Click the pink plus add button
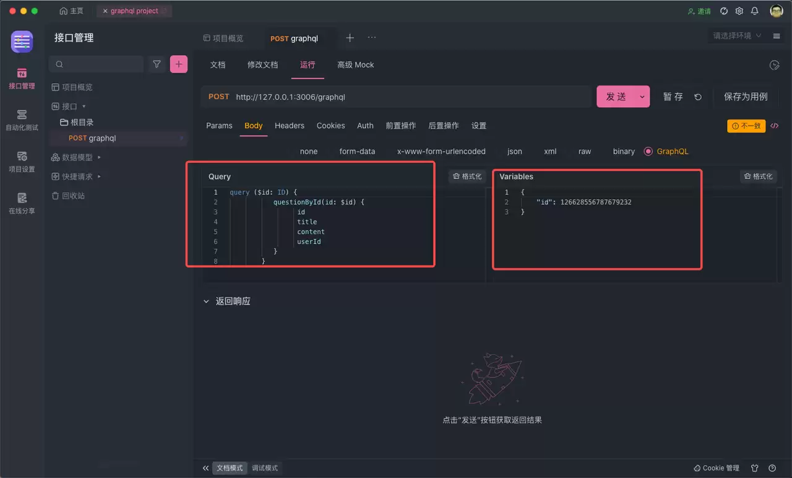Image resolution: width=792 pixels, height=478 pixels. coord(179,64)
